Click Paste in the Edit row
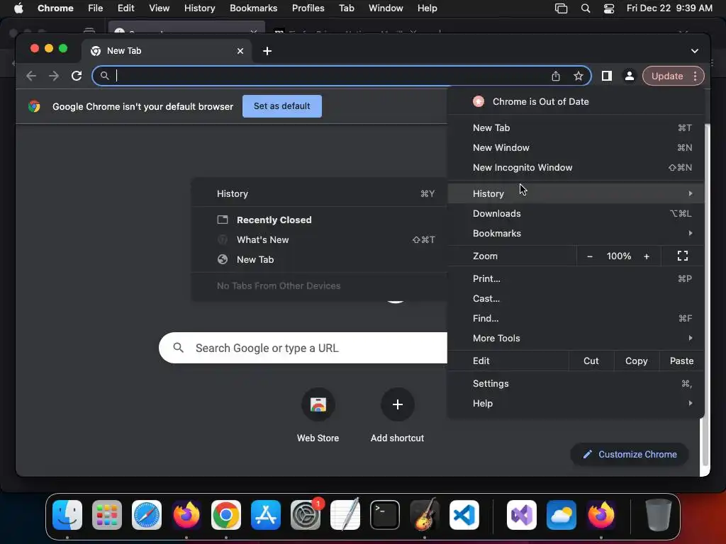 click(x=681, y=361)
